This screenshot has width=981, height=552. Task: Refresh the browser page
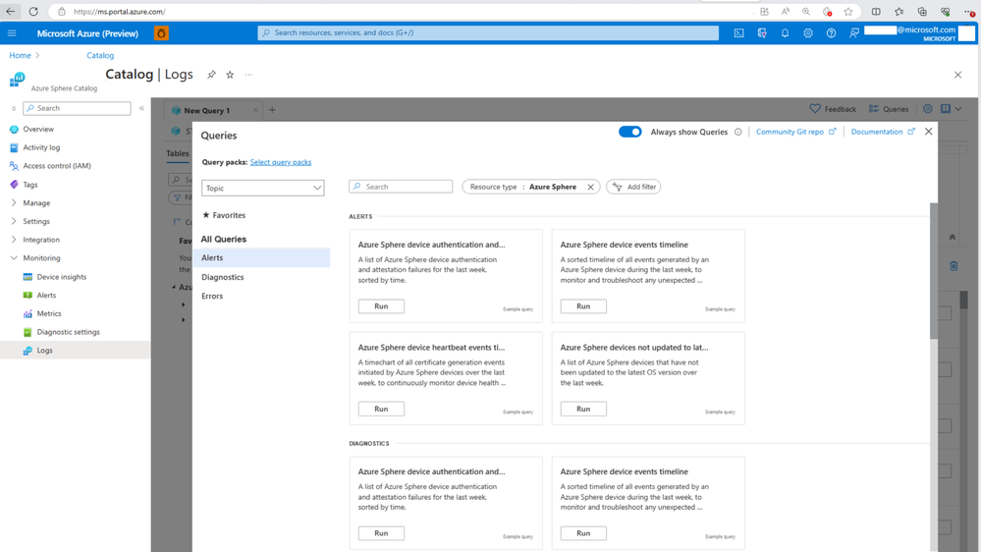tap(33, 11)
